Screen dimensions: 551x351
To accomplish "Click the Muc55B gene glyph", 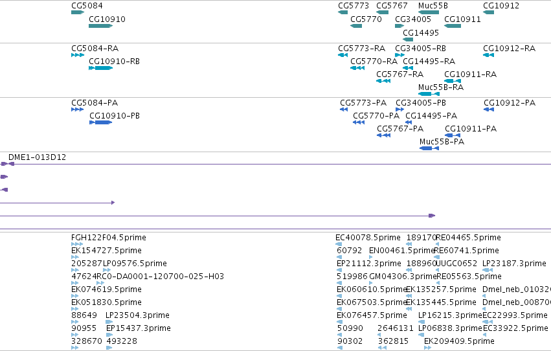I will pyautogui.click(x=429, y=12).
